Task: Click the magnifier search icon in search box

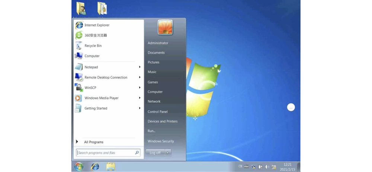Action: [137, 153]
